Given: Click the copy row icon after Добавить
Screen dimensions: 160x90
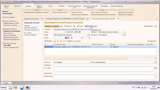Looking at the screenshot, I should (55, 41).
